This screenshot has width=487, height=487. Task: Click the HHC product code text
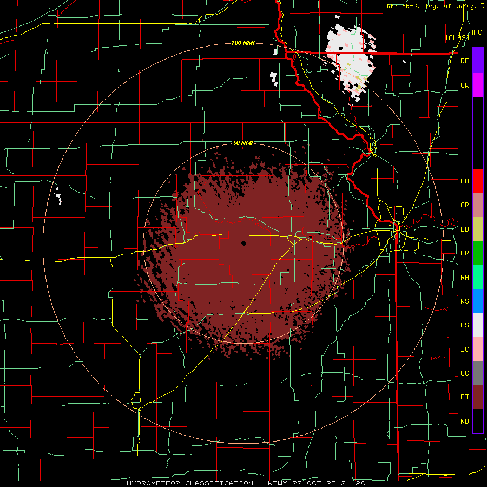click(476, 32)
